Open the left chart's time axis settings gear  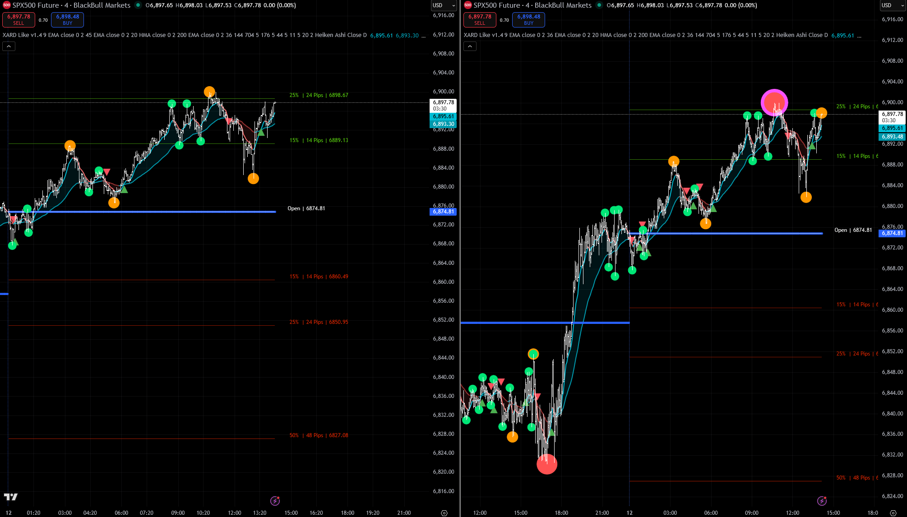[x=444, y=513]
